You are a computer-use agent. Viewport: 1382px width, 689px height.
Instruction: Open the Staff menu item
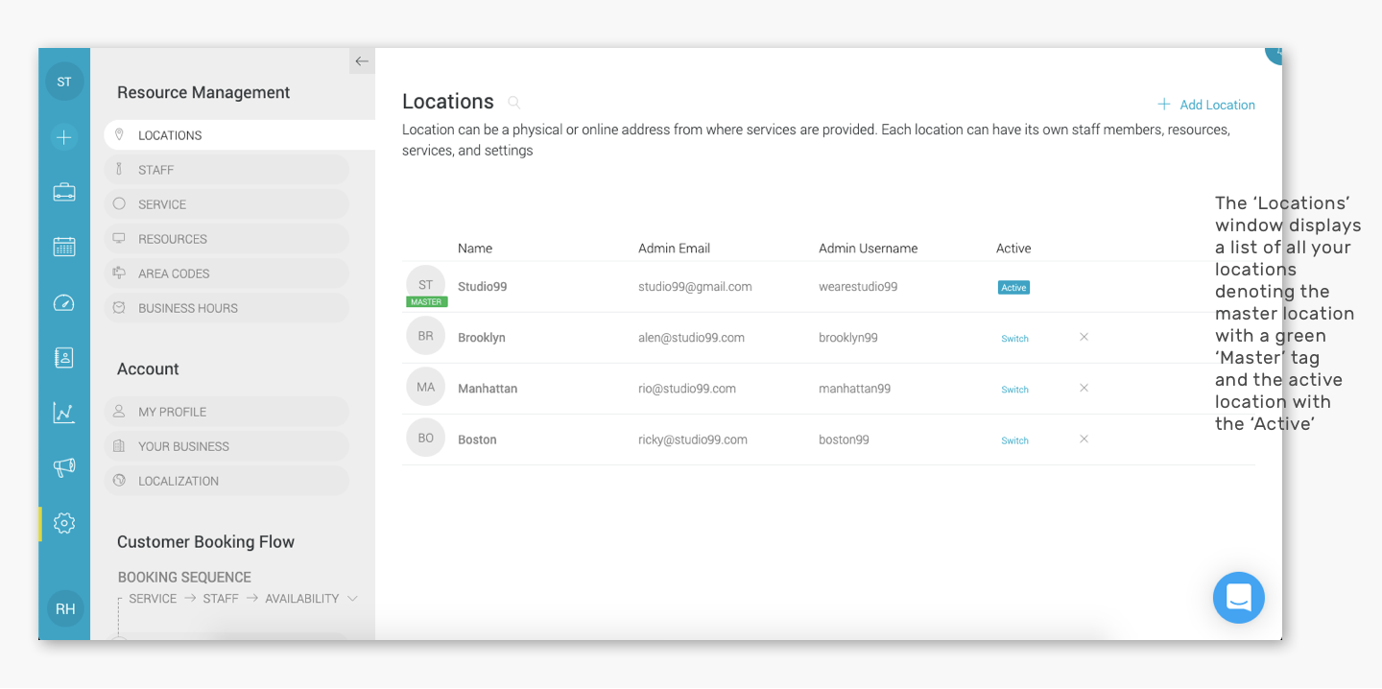click(226, 170)
